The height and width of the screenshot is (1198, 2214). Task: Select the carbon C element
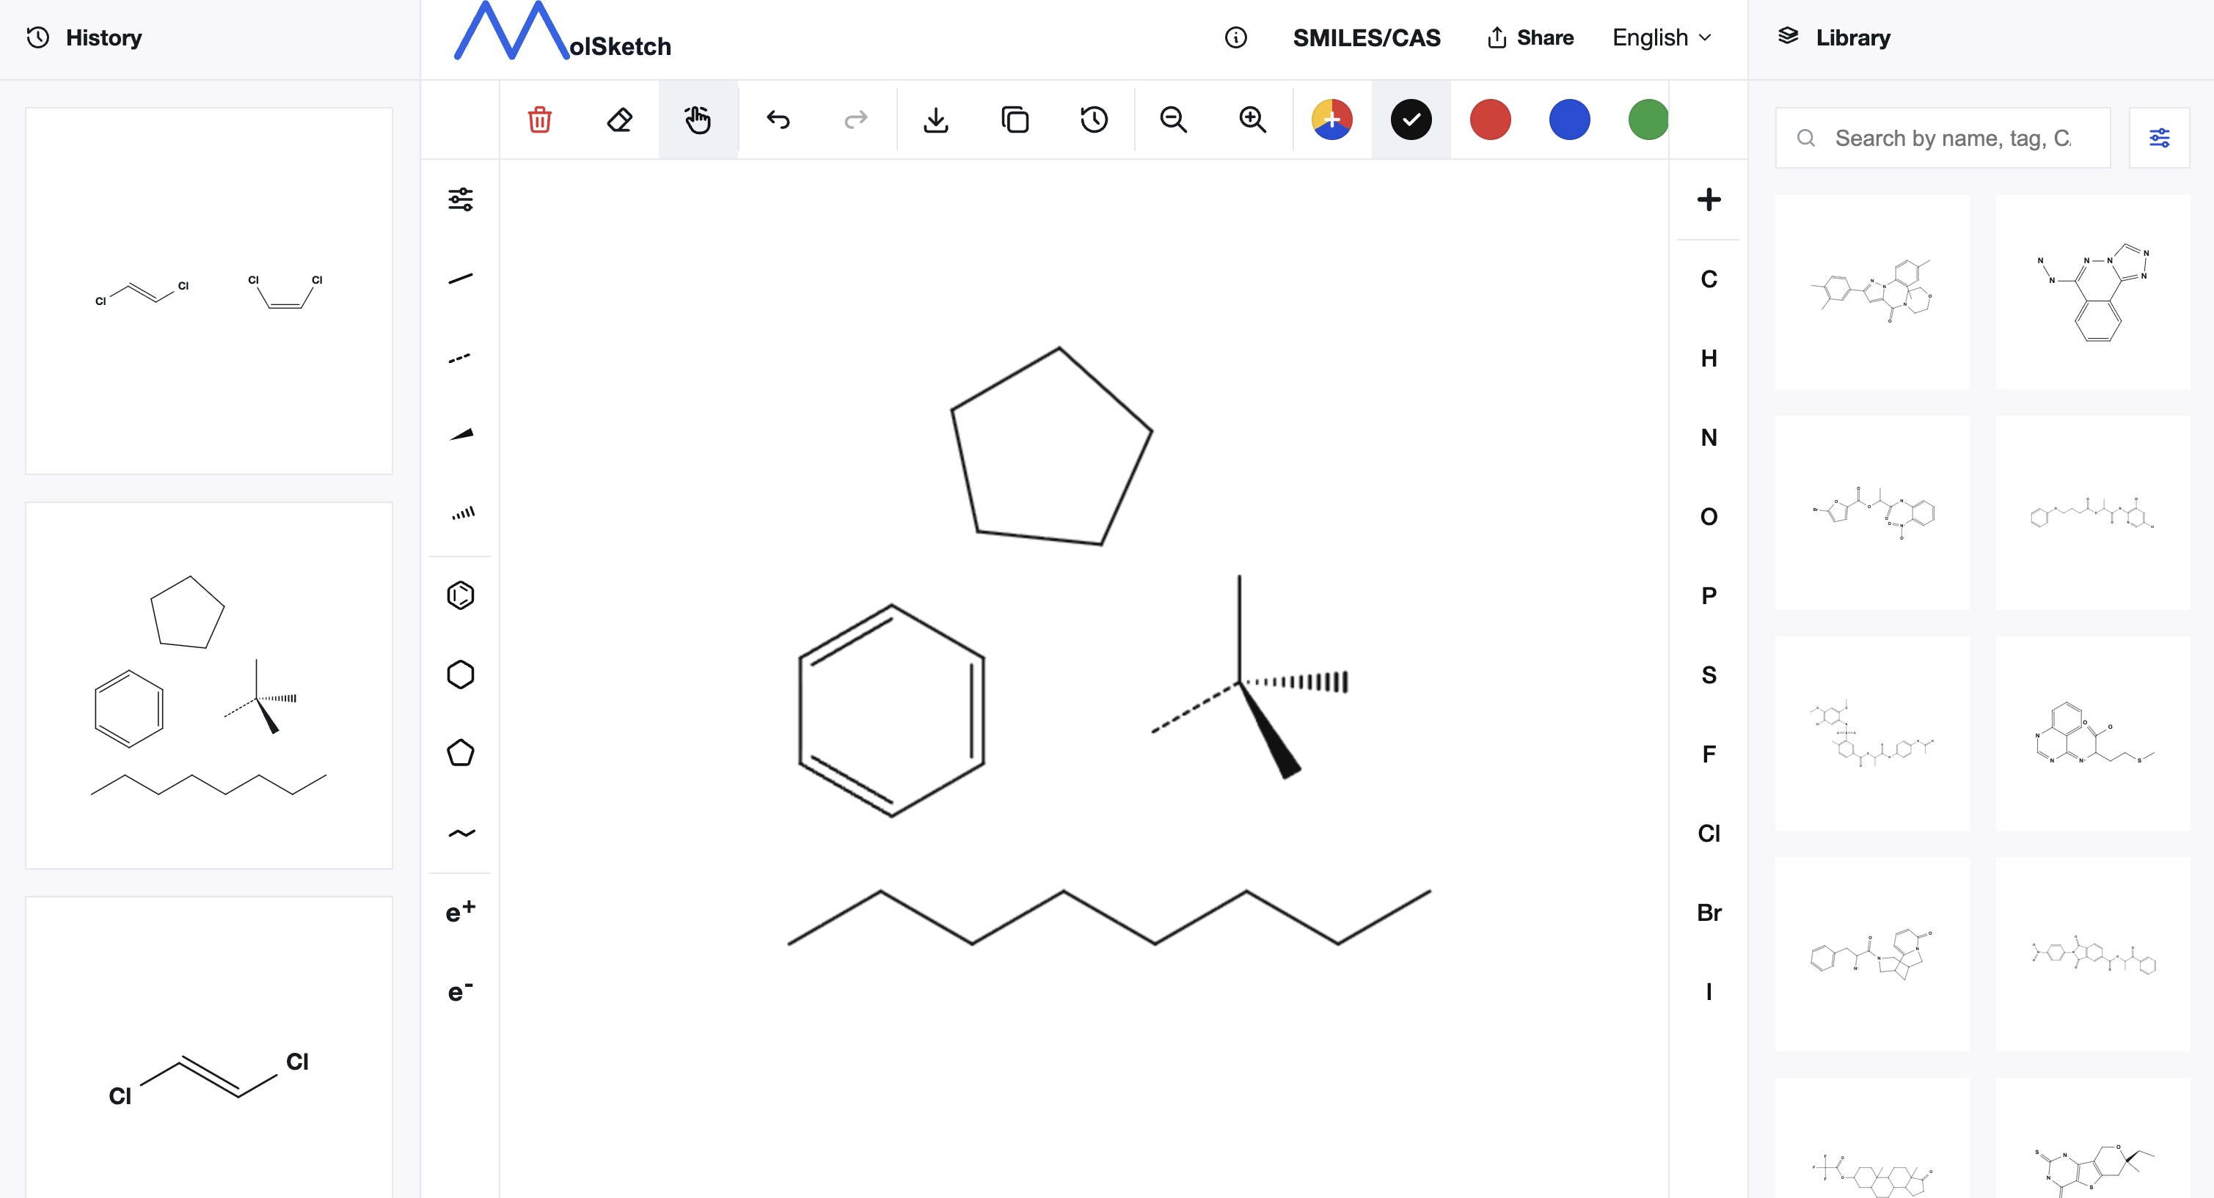coord(1709,279)
